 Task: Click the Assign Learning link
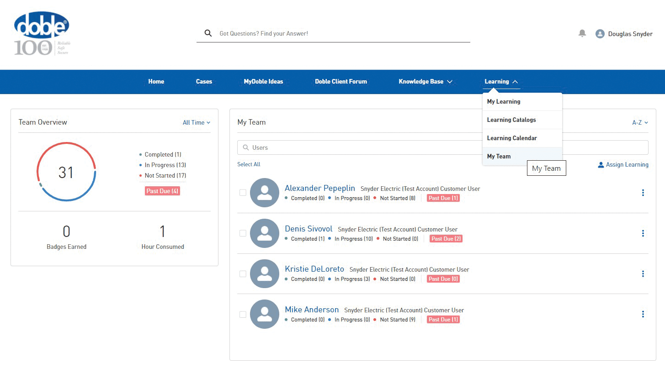[627, 165]
